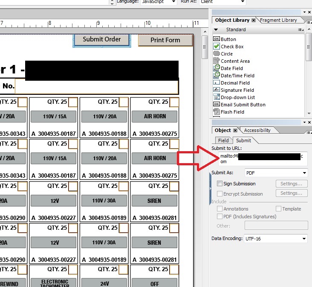This screenshot has height=287, width=312.
Task: Select the Submit tab
Action: (243, 141)
